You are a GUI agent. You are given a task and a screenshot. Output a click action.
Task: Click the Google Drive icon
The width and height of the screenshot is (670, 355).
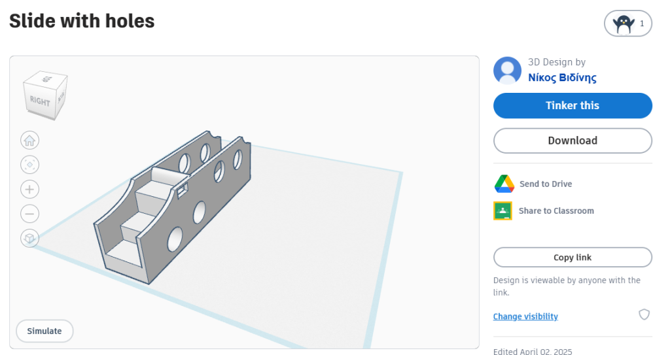[504, 184]
